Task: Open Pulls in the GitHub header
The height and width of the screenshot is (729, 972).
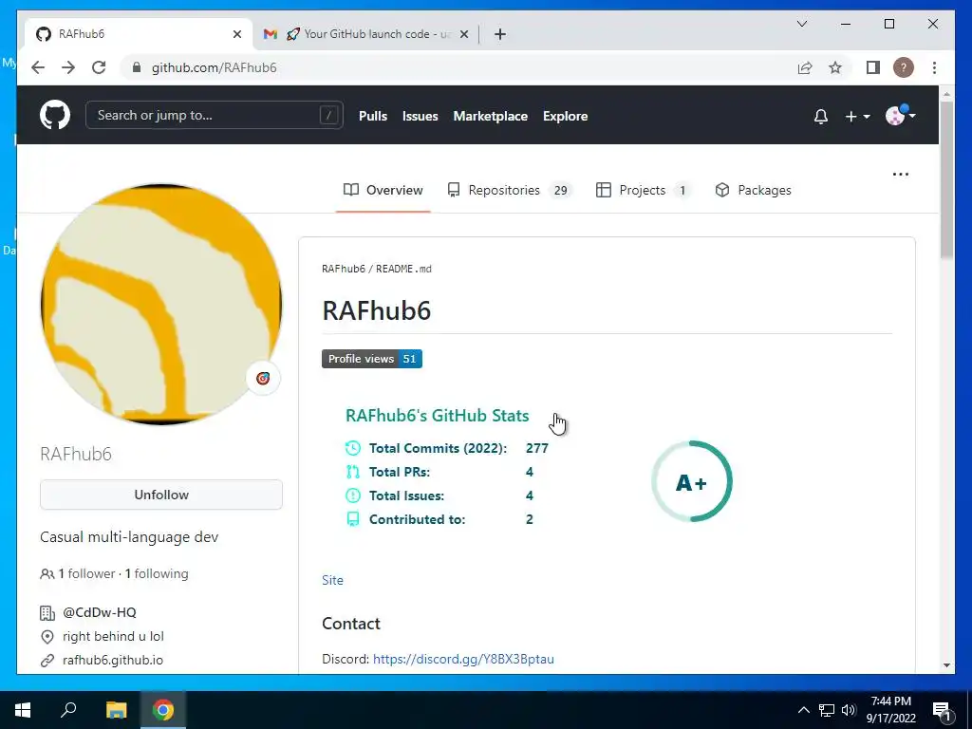Action: coord(372,116)
